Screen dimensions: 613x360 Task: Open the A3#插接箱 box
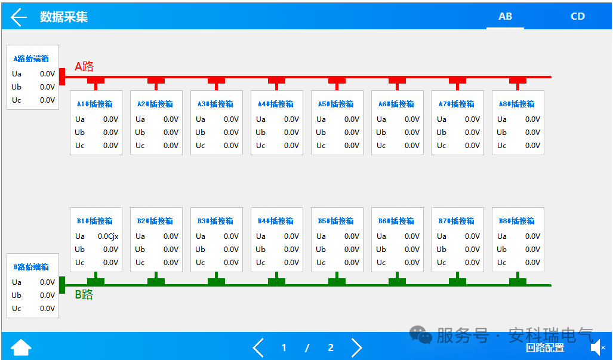coord(217,123)
